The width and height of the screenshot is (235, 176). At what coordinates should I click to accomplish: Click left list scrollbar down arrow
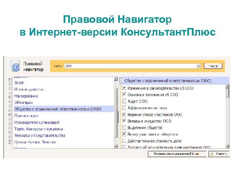tap(116, 146)
